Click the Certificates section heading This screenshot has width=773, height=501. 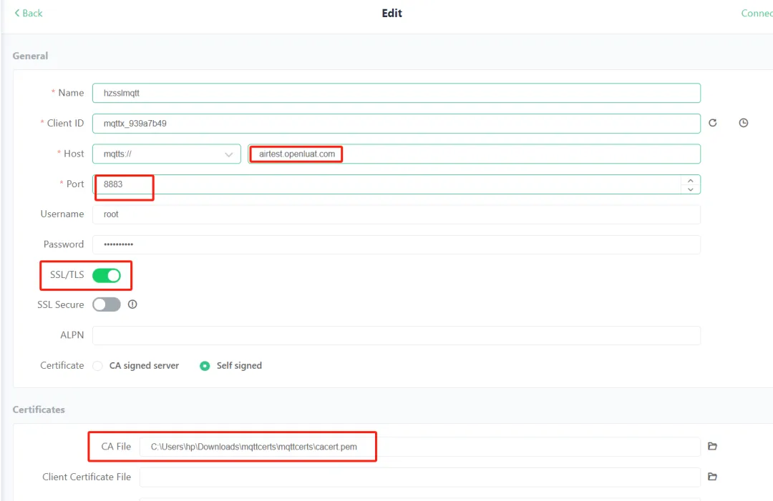(39, 410)
